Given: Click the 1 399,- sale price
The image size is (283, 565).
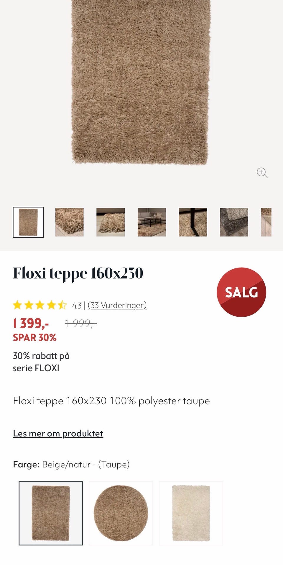Looking at the screenshot, I should pos(31,323).
